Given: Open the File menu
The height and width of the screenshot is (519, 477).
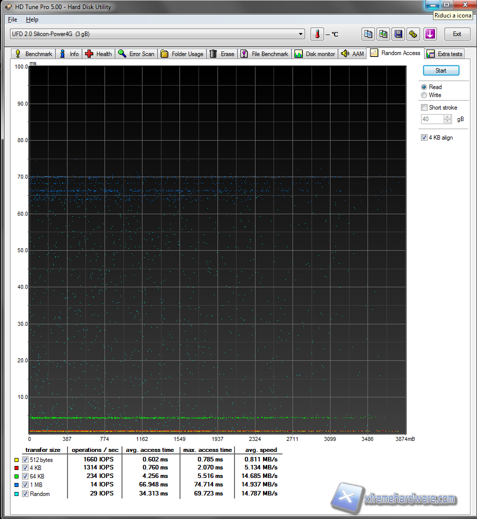Looking at the screenshot, I should (12, 20).
